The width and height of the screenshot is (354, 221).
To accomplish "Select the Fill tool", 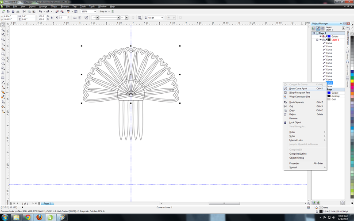I will 3,107.
